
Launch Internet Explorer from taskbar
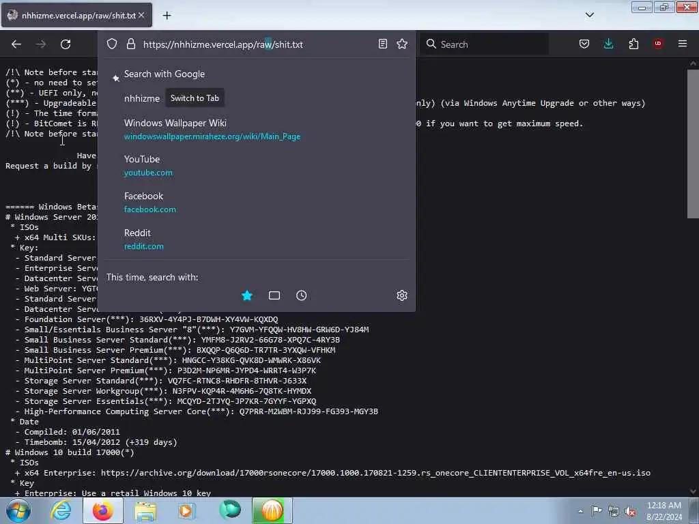pyautogui.click(x=61, y=510)
